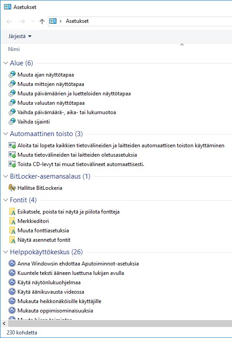Collapse the Helppokäyttökeskus (26) group
232x338 pixels.
click(6, 252)
